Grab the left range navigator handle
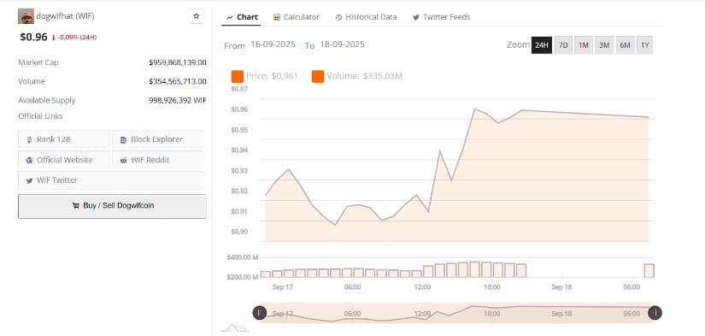705x336 pixels. click(x=260, y=313)
